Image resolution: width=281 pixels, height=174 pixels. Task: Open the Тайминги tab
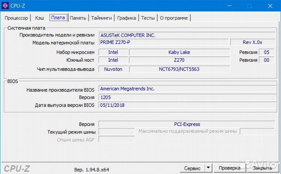click(102, 18)
